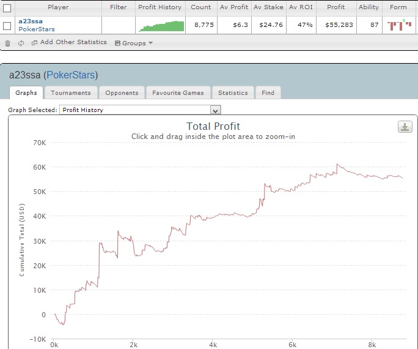Screen dimensions: 418x349
Task: Click the Av Profit value $6.3
Action: point(240,25)
